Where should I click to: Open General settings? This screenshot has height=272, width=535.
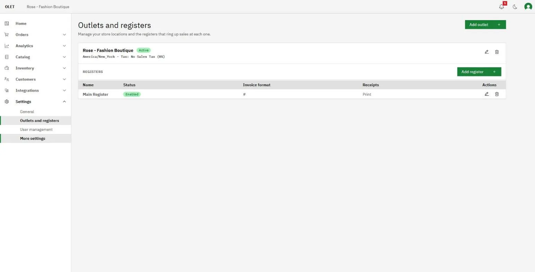35,112
